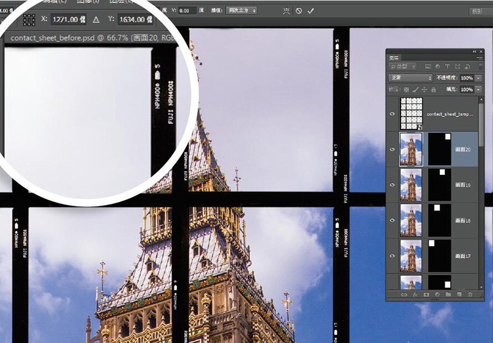Click the layer mask thumbnail of 画面 20
The image size is (493, 343).
(439, 148)
